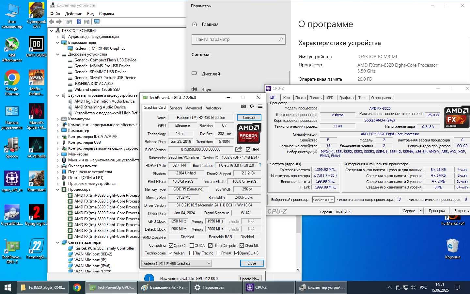This screenshot has width=470, height=294.
Task: Click the Close button in GPU-Z
Action: click(252, 263)
